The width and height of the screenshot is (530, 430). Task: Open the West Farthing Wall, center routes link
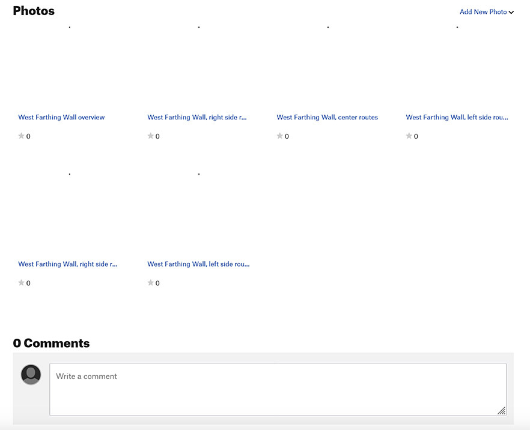coord(327,117)
